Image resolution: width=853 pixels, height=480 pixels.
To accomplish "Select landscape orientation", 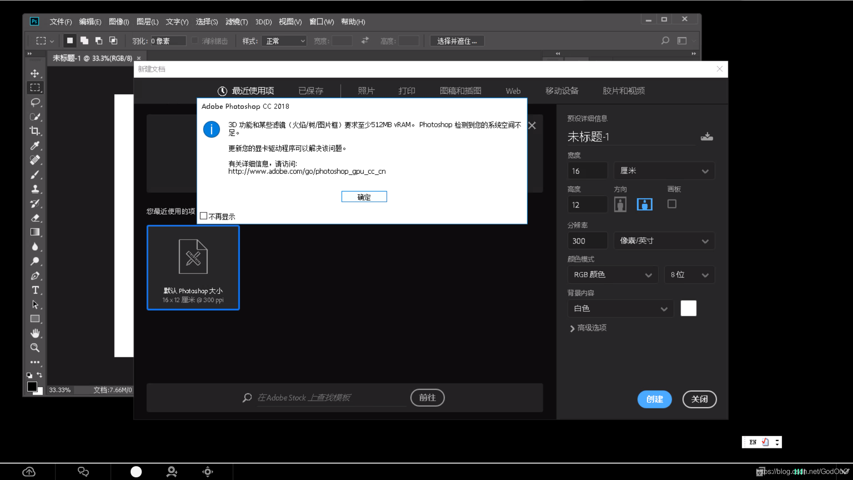I will (645, 204).
